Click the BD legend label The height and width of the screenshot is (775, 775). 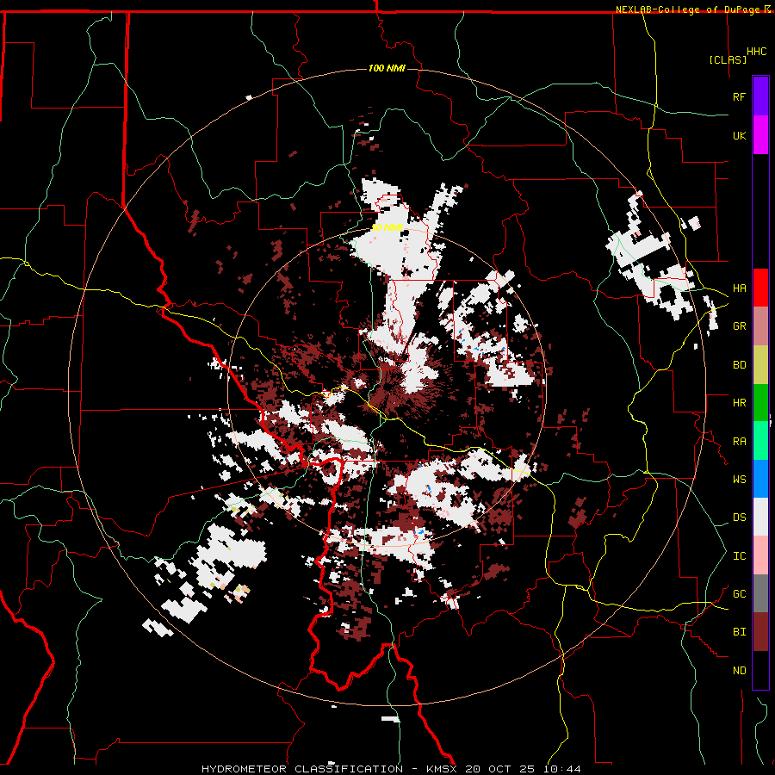[739, 365]
